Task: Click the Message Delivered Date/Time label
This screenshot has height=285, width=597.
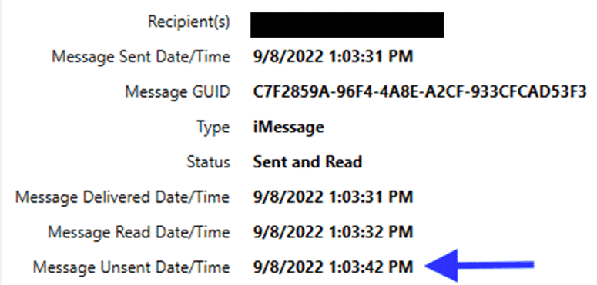Action: [x=122, y=197]
